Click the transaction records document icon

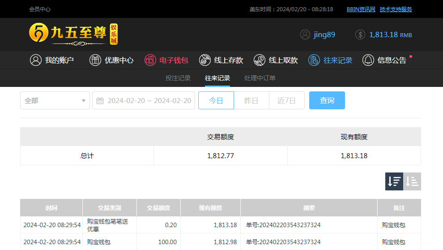[314, 60]
